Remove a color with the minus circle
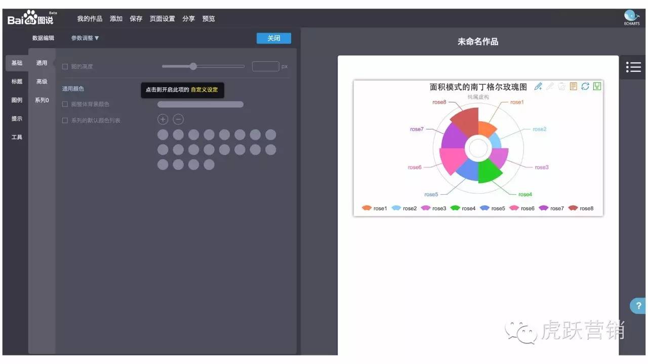The image size is (648, 364). 178,119
